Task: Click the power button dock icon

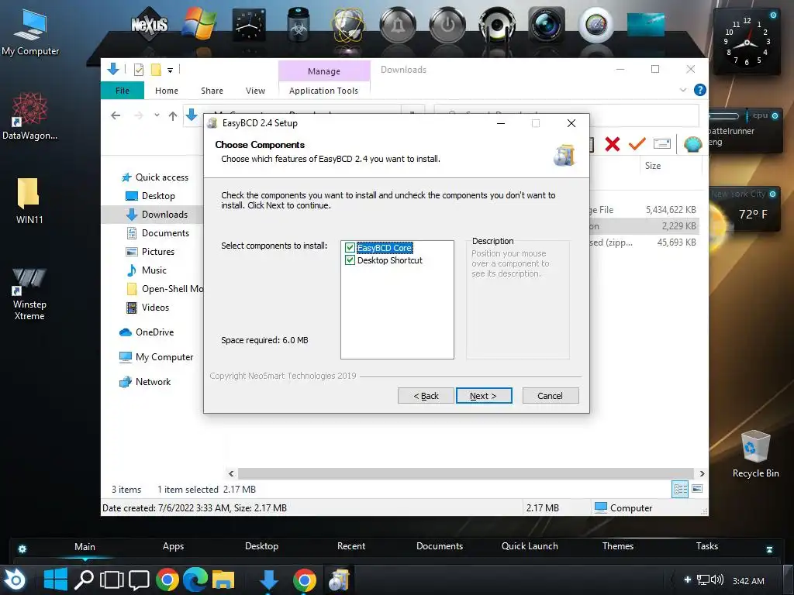Action: click(447, 25)
